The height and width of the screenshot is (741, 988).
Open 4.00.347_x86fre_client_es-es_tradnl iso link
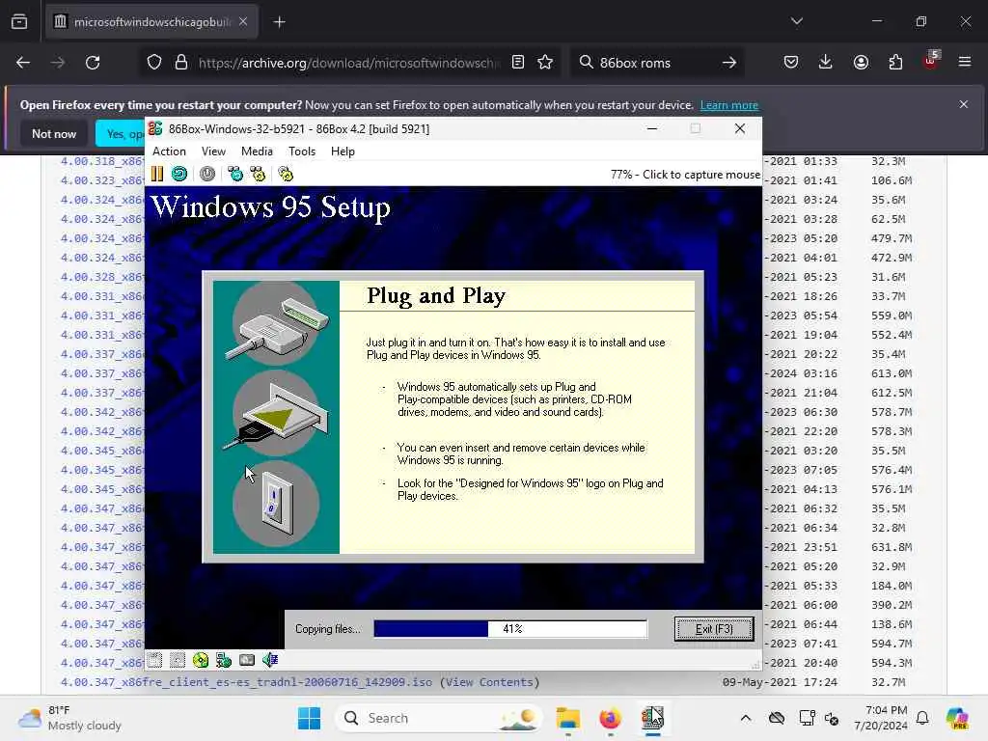[246, 682]
